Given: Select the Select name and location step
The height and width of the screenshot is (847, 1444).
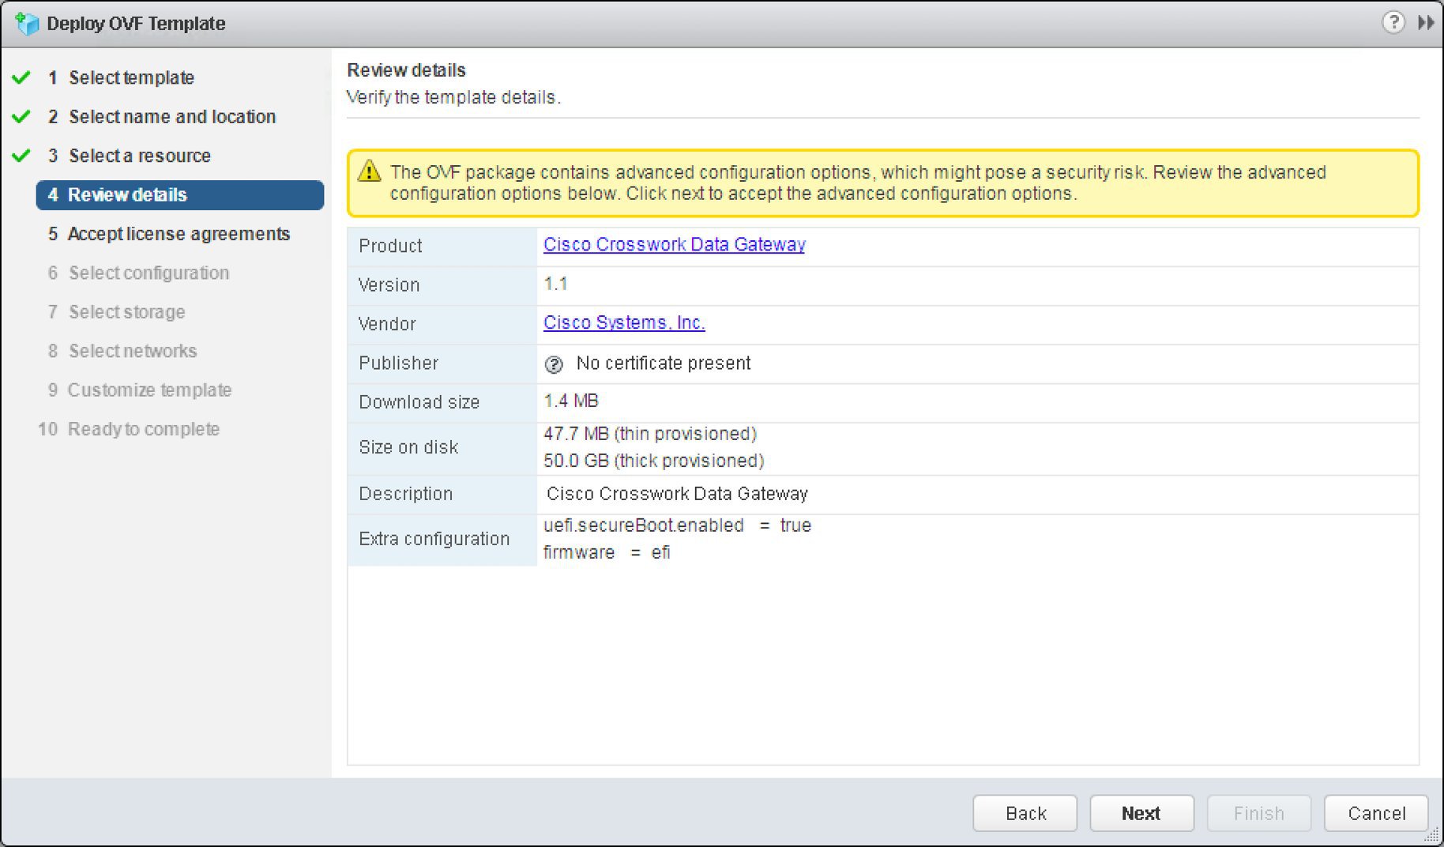Looking at the screenshot, I should 172,116.
